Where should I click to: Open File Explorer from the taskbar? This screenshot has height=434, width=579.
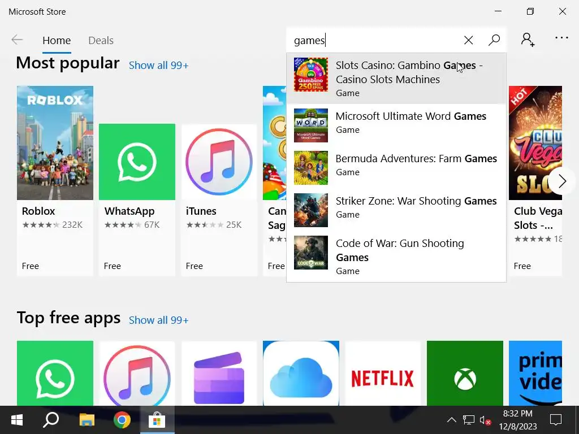(x=87, y=420)
